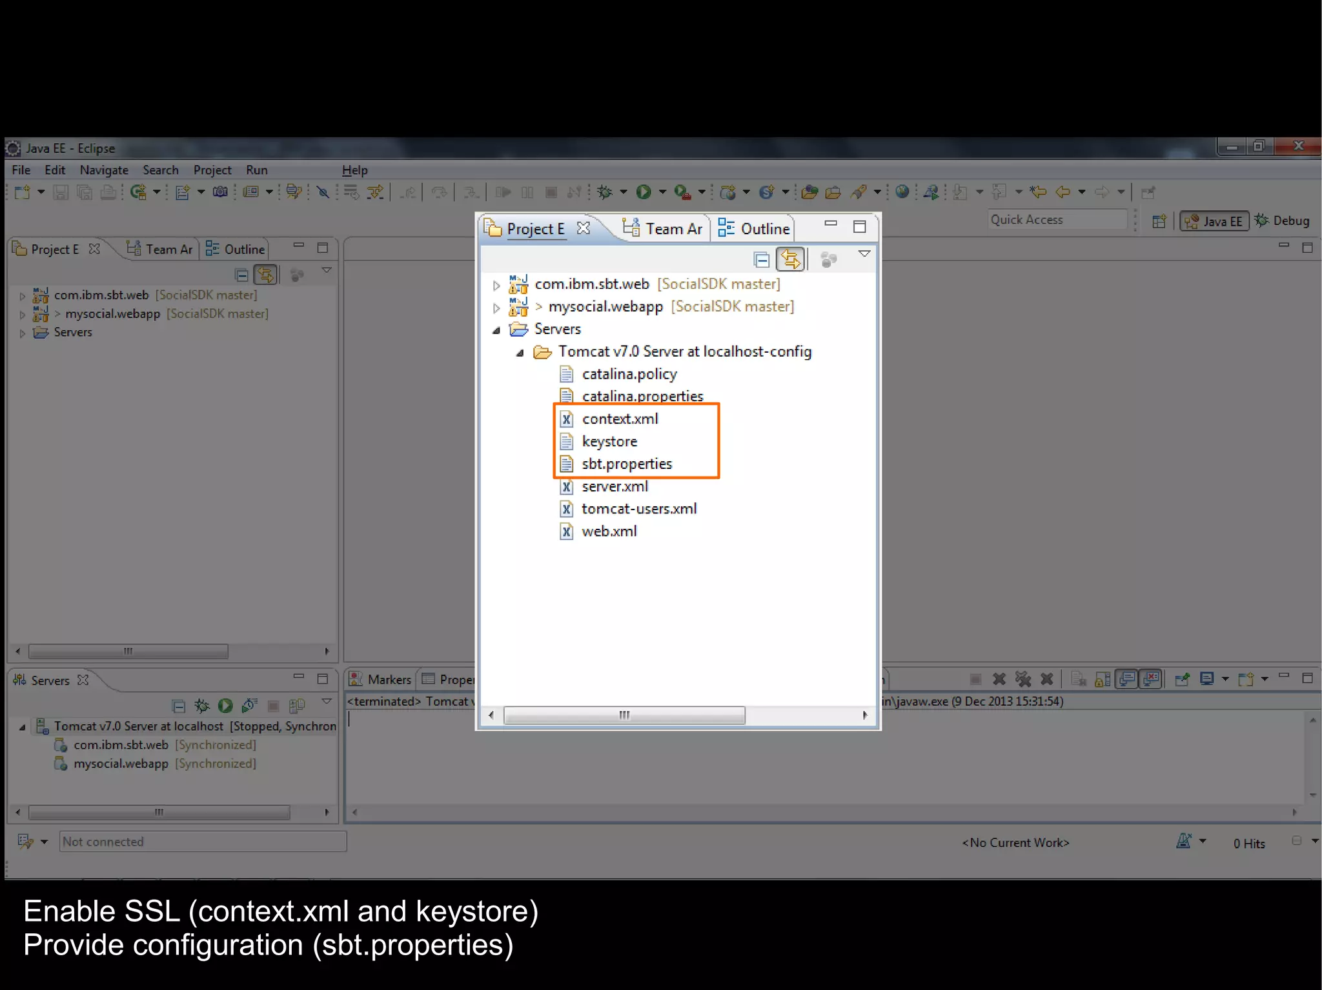The width and height of the screenshot is (1322, 990).
Task: Open the View Menu triangle in the enlarged panel
Action: [x=864, y=254]
